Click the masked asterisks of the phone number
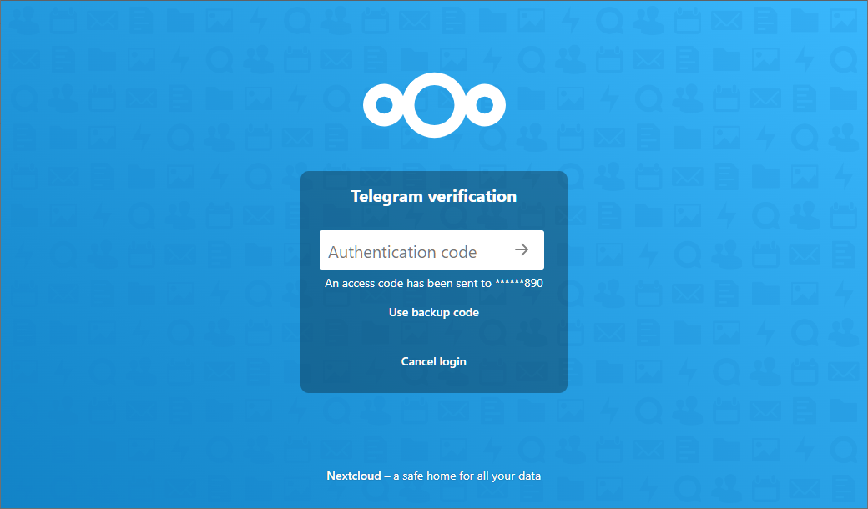 click(x=509, y=282)
